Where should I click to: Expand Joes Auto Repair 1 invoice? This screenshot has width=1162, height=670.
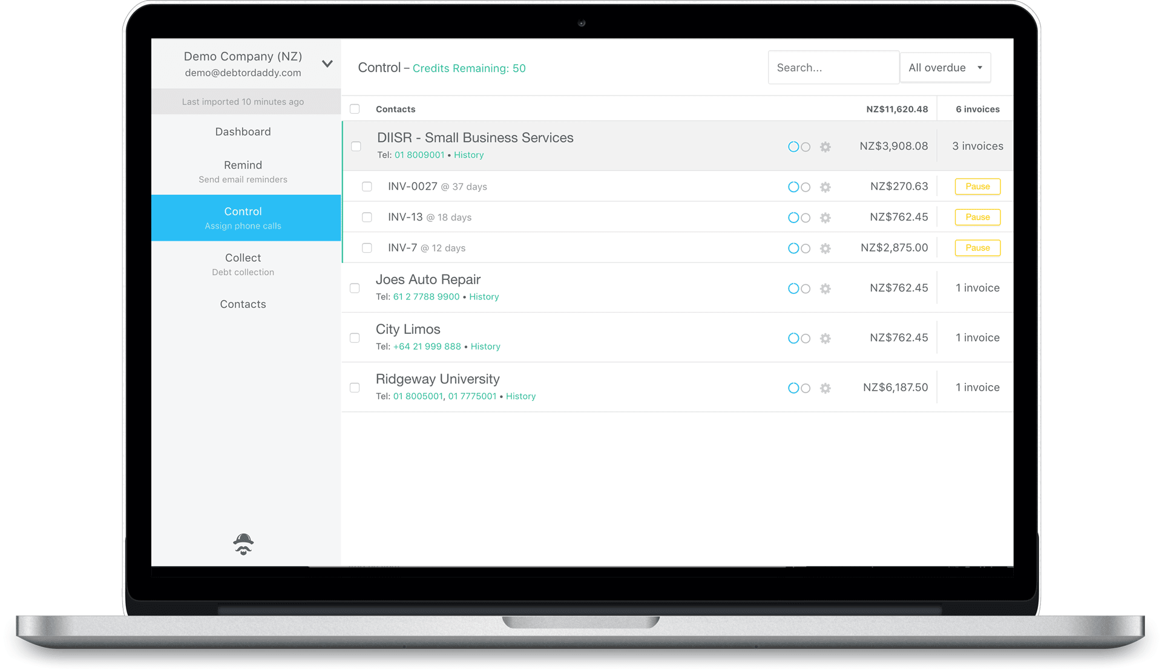click(977, 288)
